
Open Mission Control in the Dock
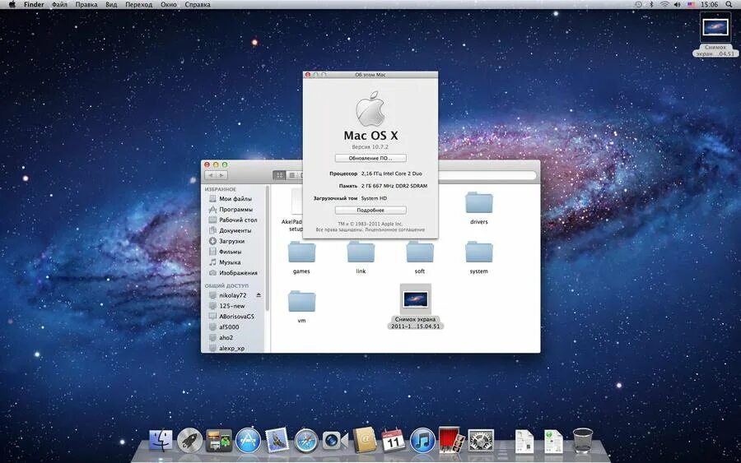click(x=219, y=441)
